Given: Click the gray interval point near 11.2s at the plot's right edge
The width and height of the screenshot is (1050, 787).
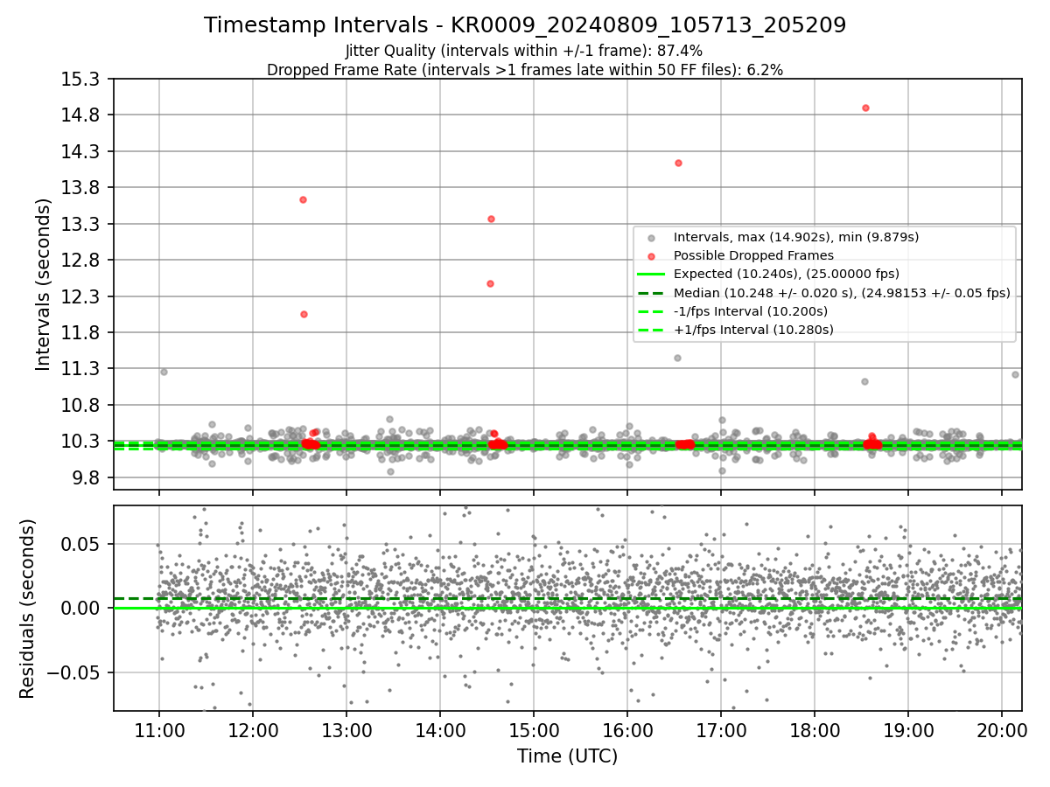Looking at the screenshot, I should point(1015,374).
